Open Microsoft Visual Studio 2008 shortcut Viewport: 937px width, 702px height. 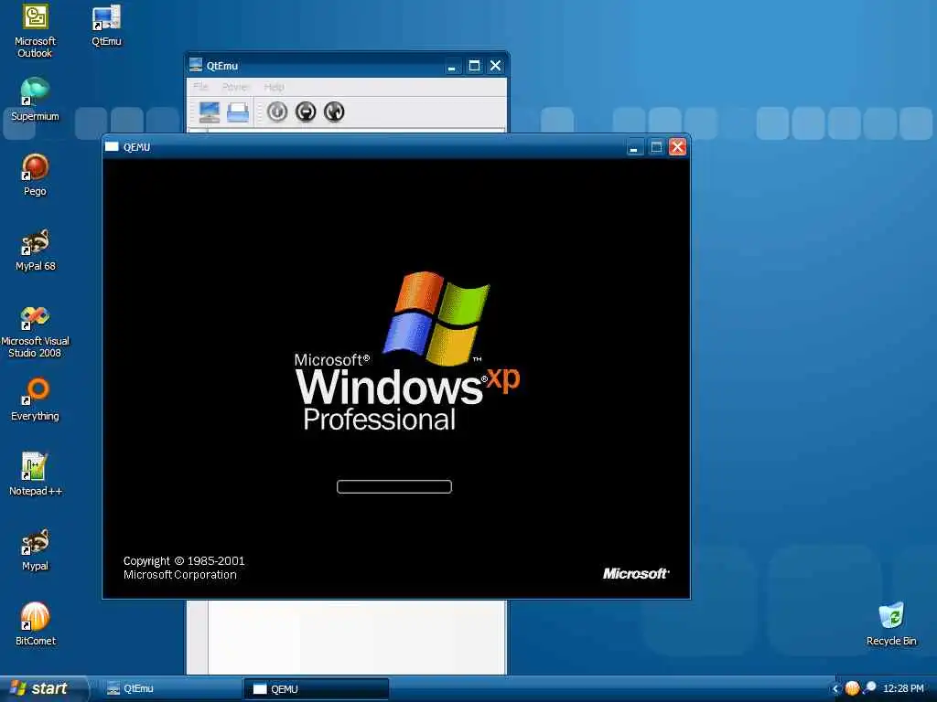tap(35, 331)
